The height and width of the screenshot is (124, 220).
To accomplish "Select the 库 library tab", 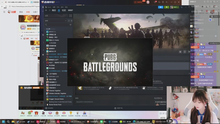I will [59, 10].
